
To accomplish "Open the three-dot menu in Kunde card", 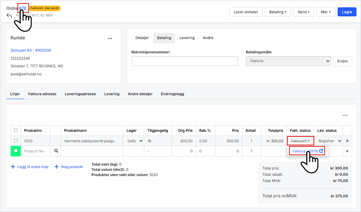I will click(110, 38).
